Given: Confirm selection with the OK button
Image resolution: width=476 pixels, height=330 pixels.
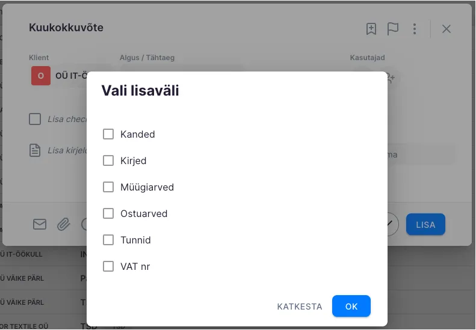Looking at the screenshot, I should pos(351,307).
